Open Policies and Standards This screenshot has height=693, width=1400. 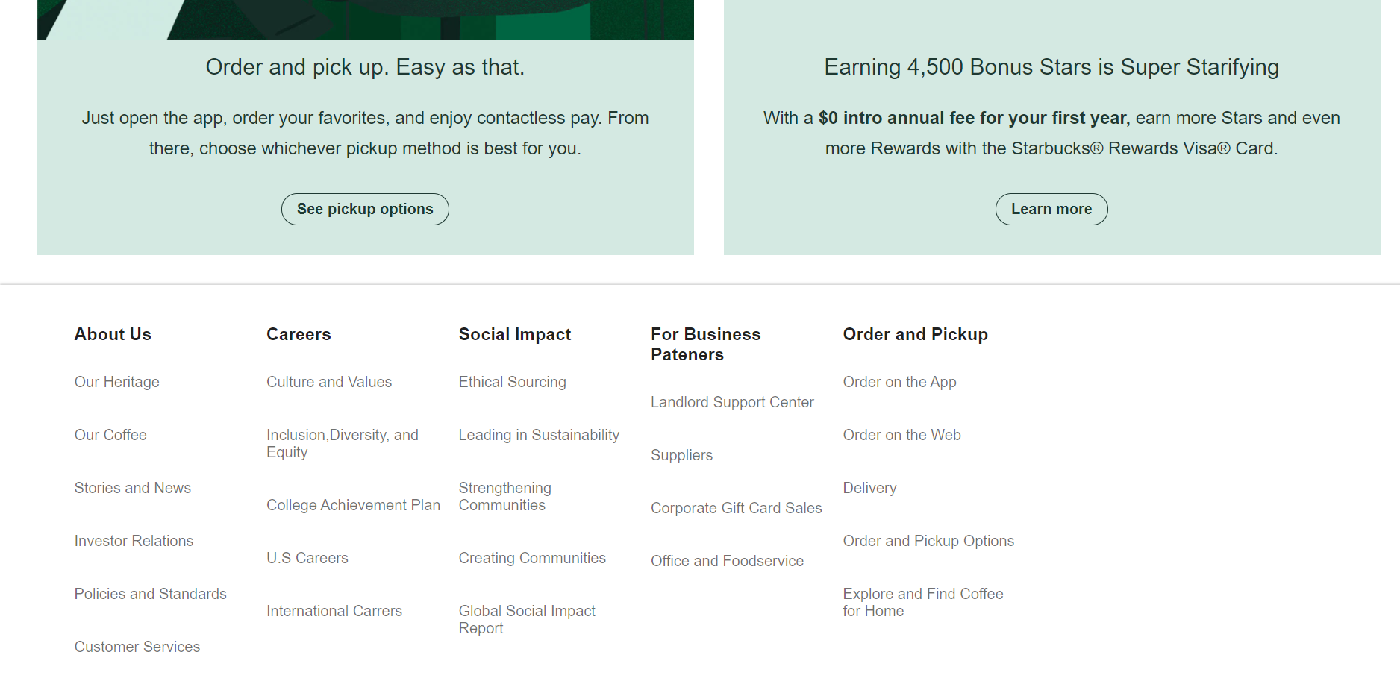coord(150,594)
